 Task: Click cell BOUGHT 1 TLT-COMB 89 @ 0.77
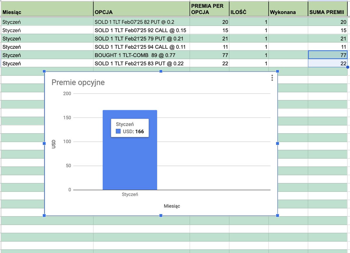pos(141,55)
